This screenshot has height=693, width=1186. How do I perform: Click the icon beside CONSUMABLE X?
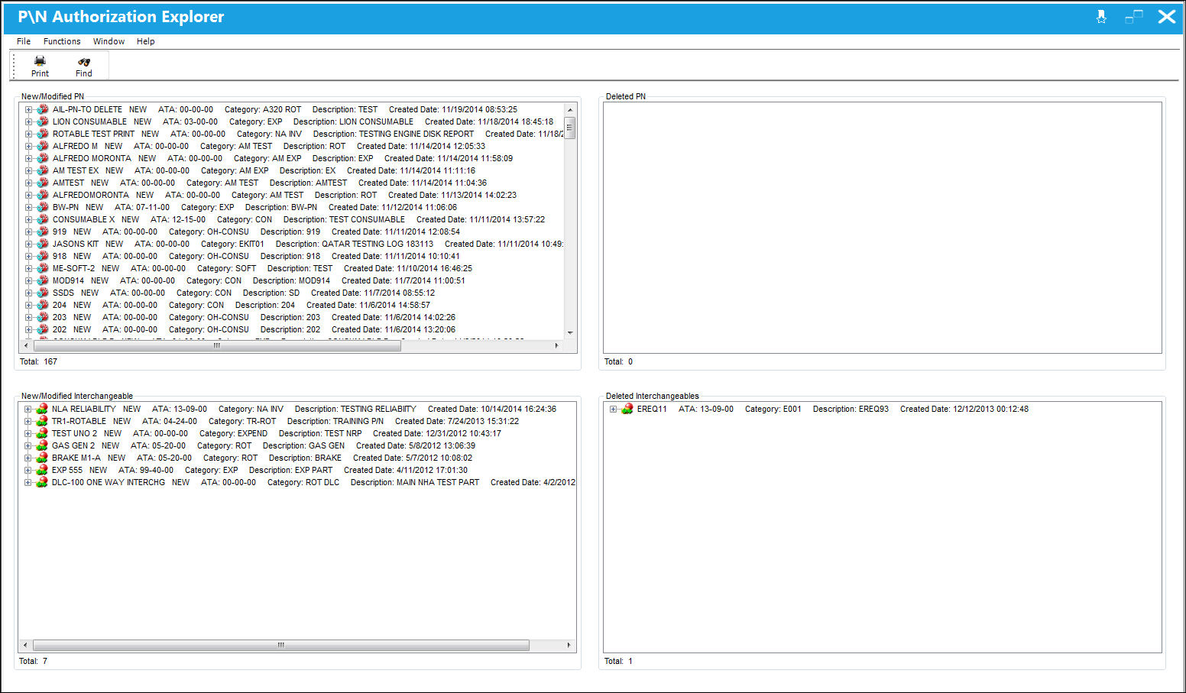[x=43, y=219]
